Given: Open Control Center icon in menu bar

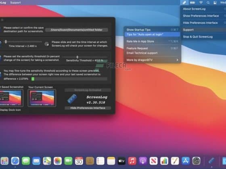Looking at the screenshot, I should click(215, 2).
